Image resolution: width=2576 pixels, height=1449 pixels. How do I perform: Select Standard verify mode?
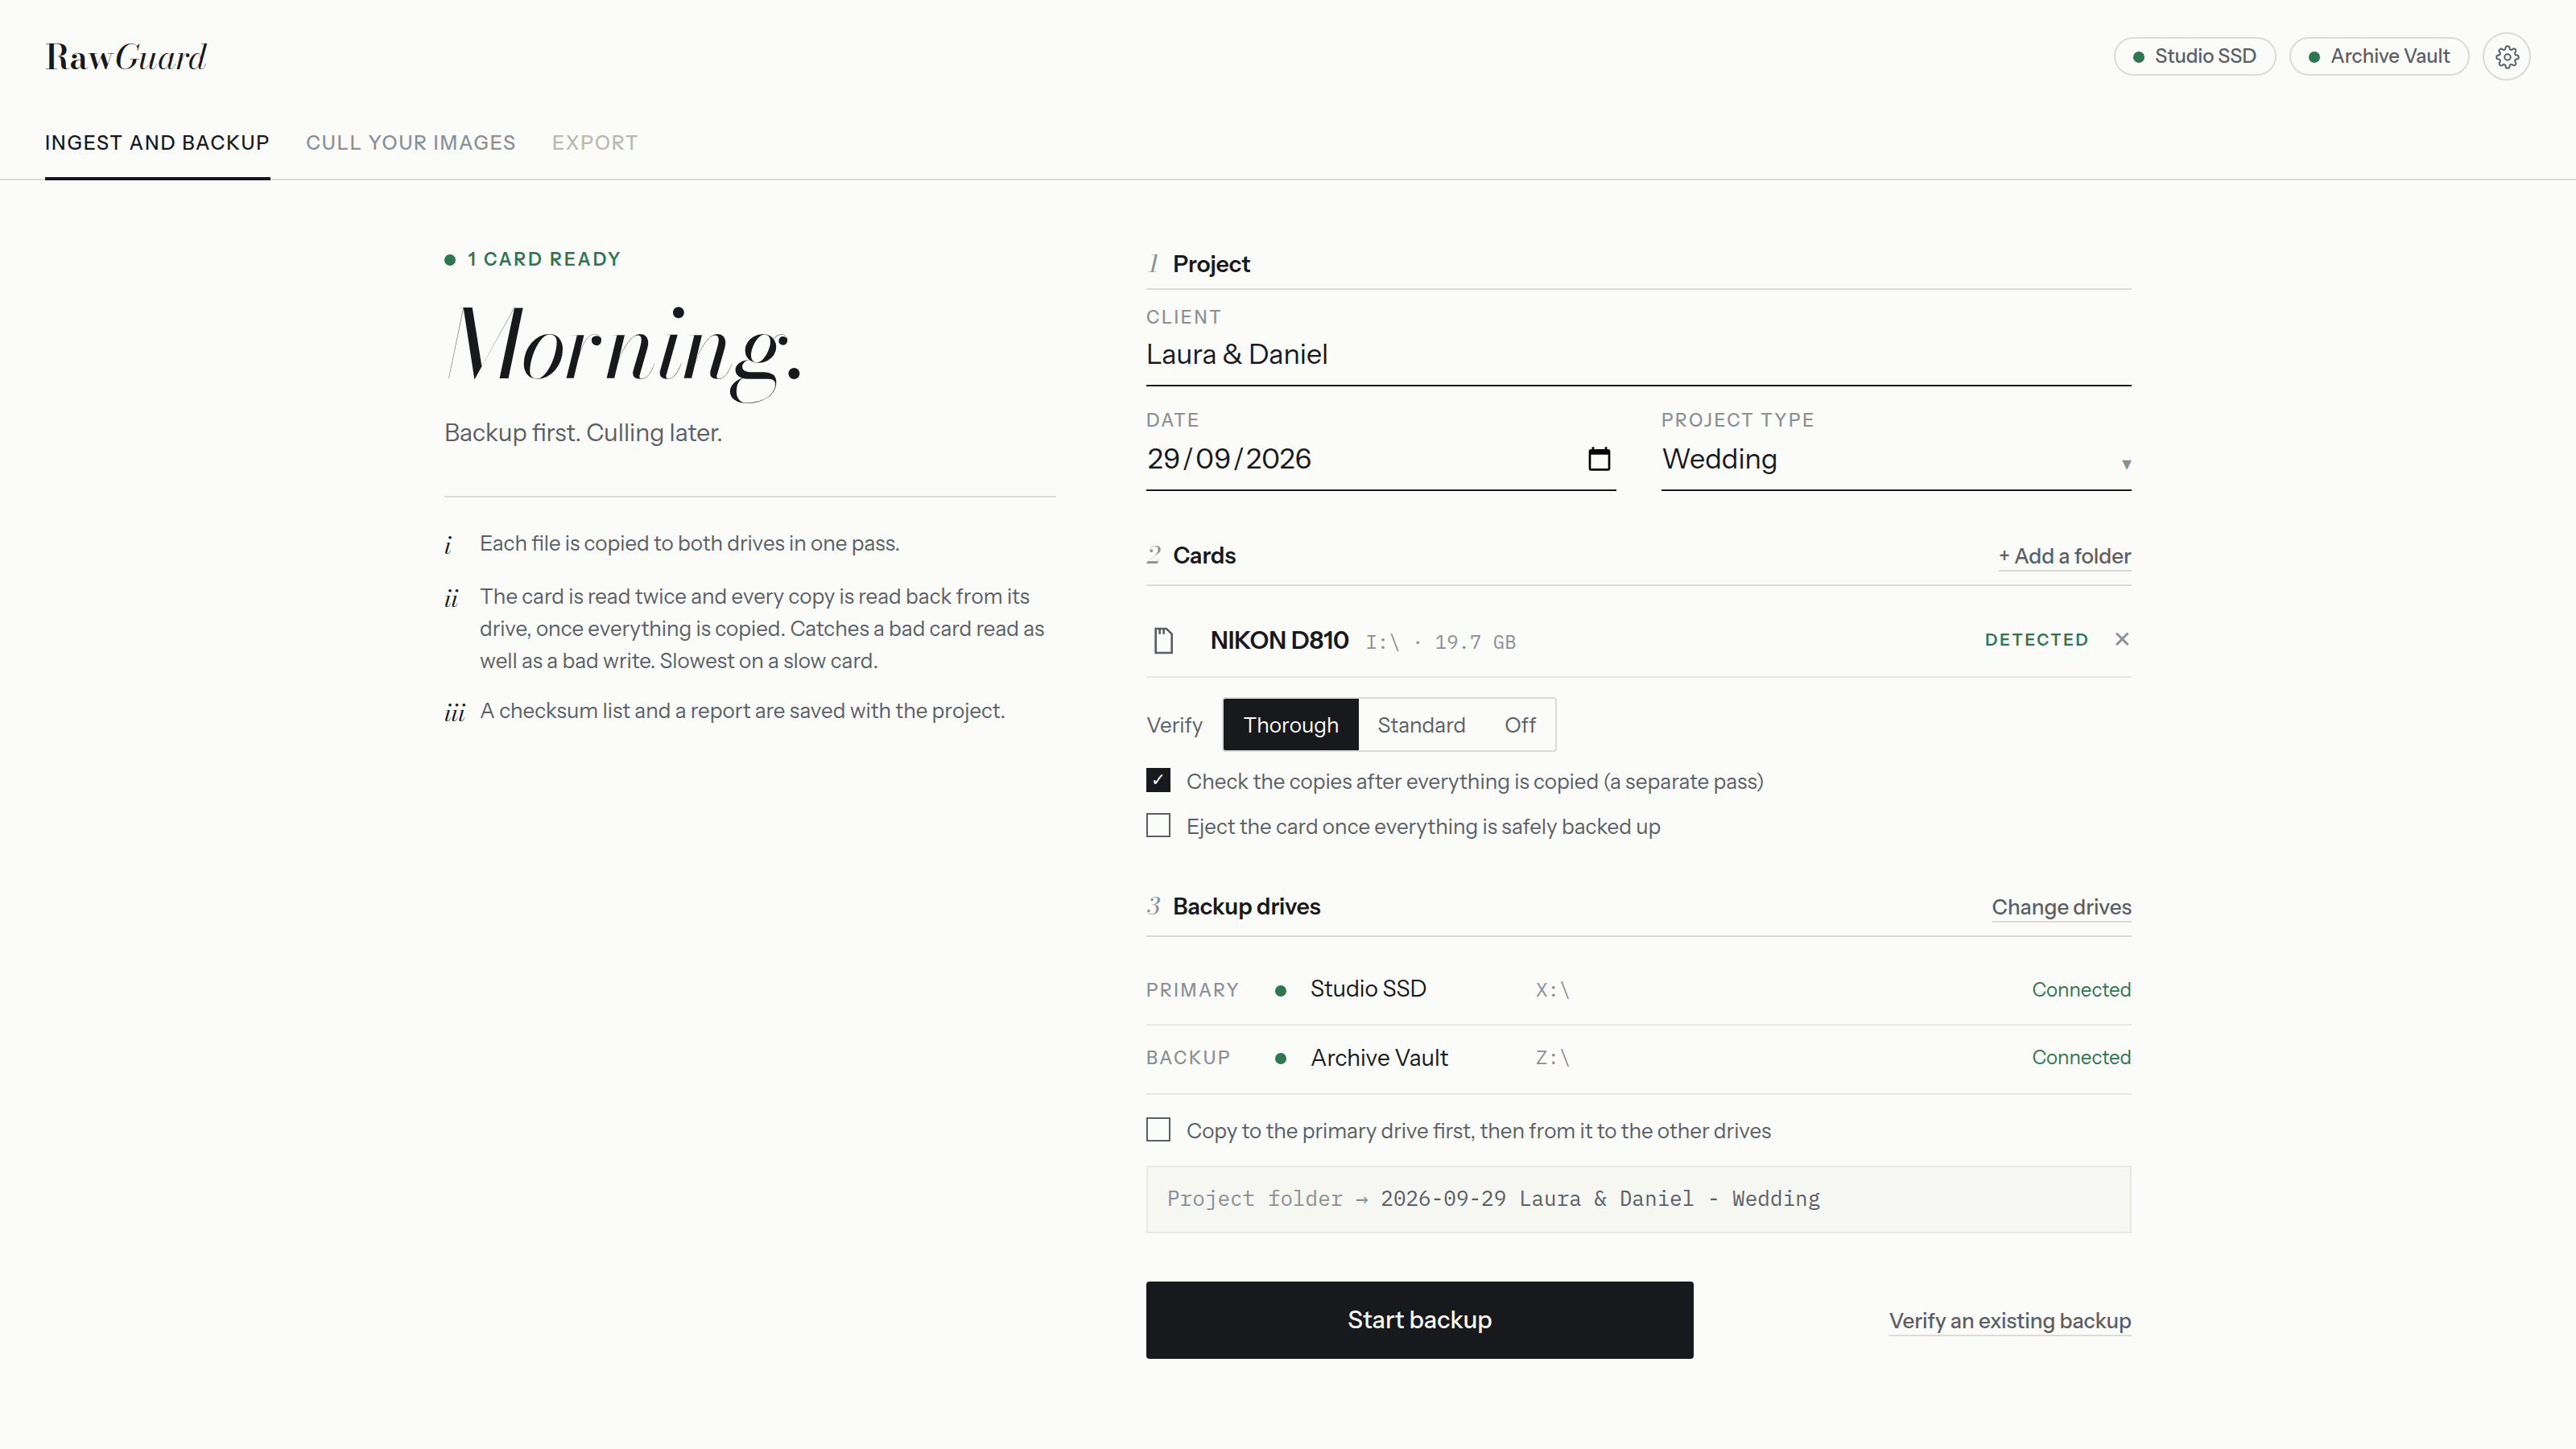point(1421,725)
